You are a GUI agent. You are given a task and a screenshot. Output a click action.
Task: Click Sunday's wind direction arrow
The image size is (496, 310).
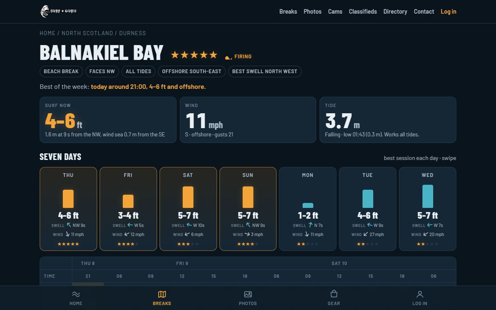coord(247,234)
